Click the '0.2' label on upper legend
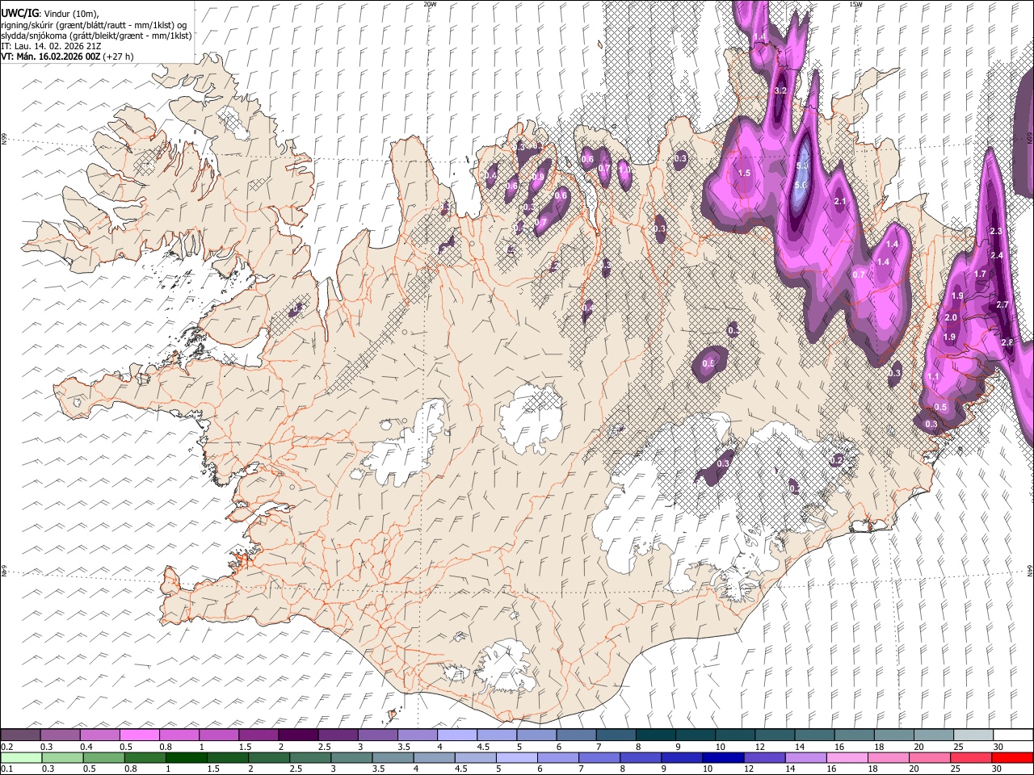Viewport: 1034px width, 775px height. tap(6, 747)
